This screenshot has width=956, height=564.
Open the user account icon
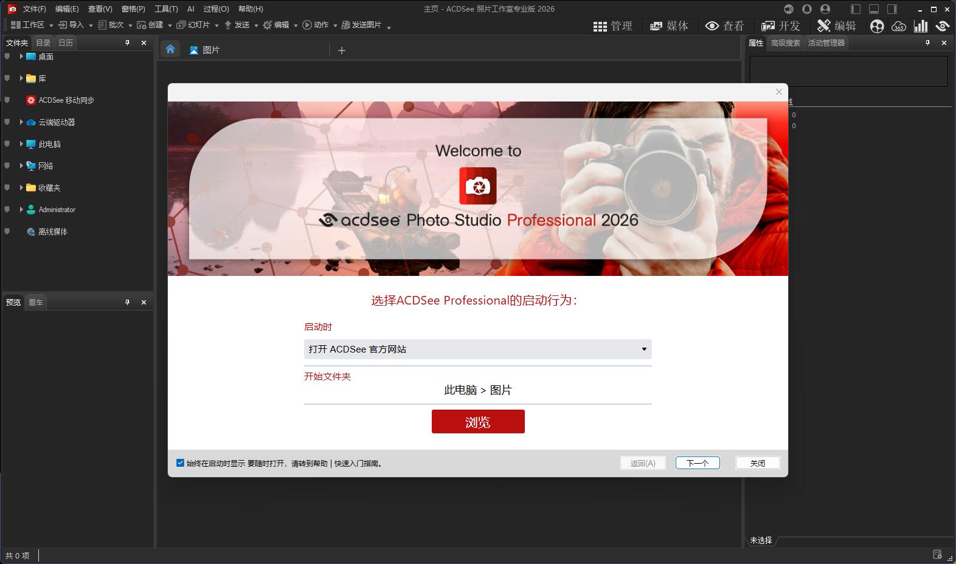pos(825,9)
